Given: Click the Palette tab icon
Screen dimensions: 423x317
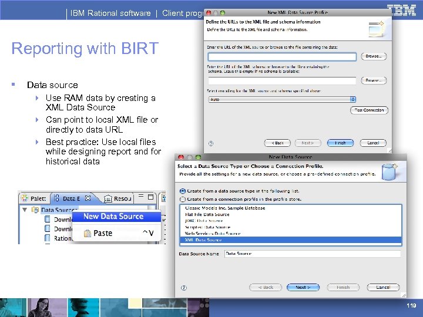Looking at the screenshot, I should [x=25, y=198].
